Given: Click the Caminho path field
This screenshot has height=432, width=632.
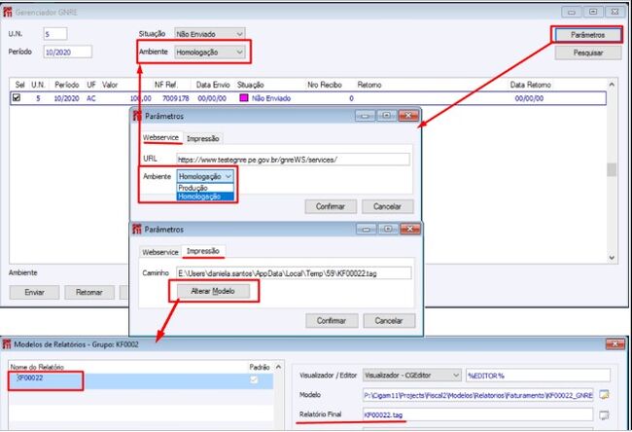Looking at the screenshot, I should 294,273.
